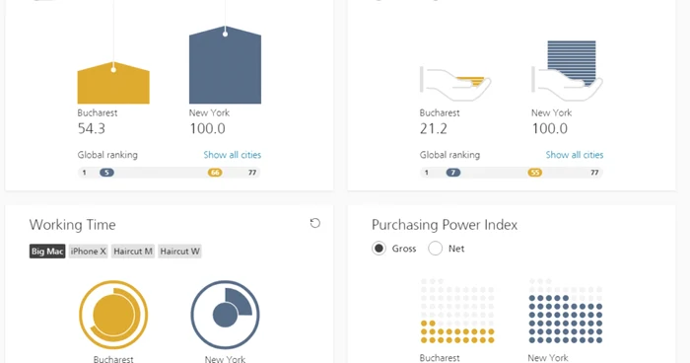Image resolution: width=690 pixels, height=363 pixels.
Task: Click the yellow rank 55 marker on the ranking bar
Action: (x=535, y=173)
